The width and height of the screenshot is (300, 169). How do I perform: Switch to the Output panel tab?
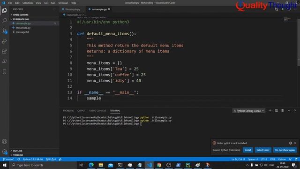point(82,111)
